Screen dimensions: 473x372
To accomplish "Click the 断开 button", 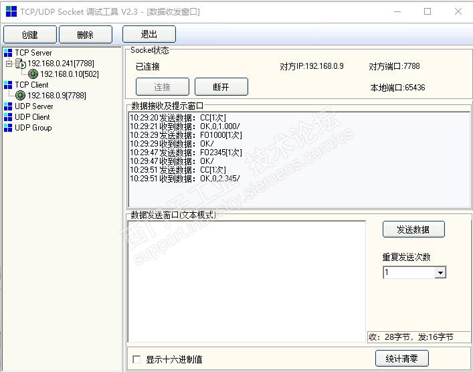I will click(221, 87).
